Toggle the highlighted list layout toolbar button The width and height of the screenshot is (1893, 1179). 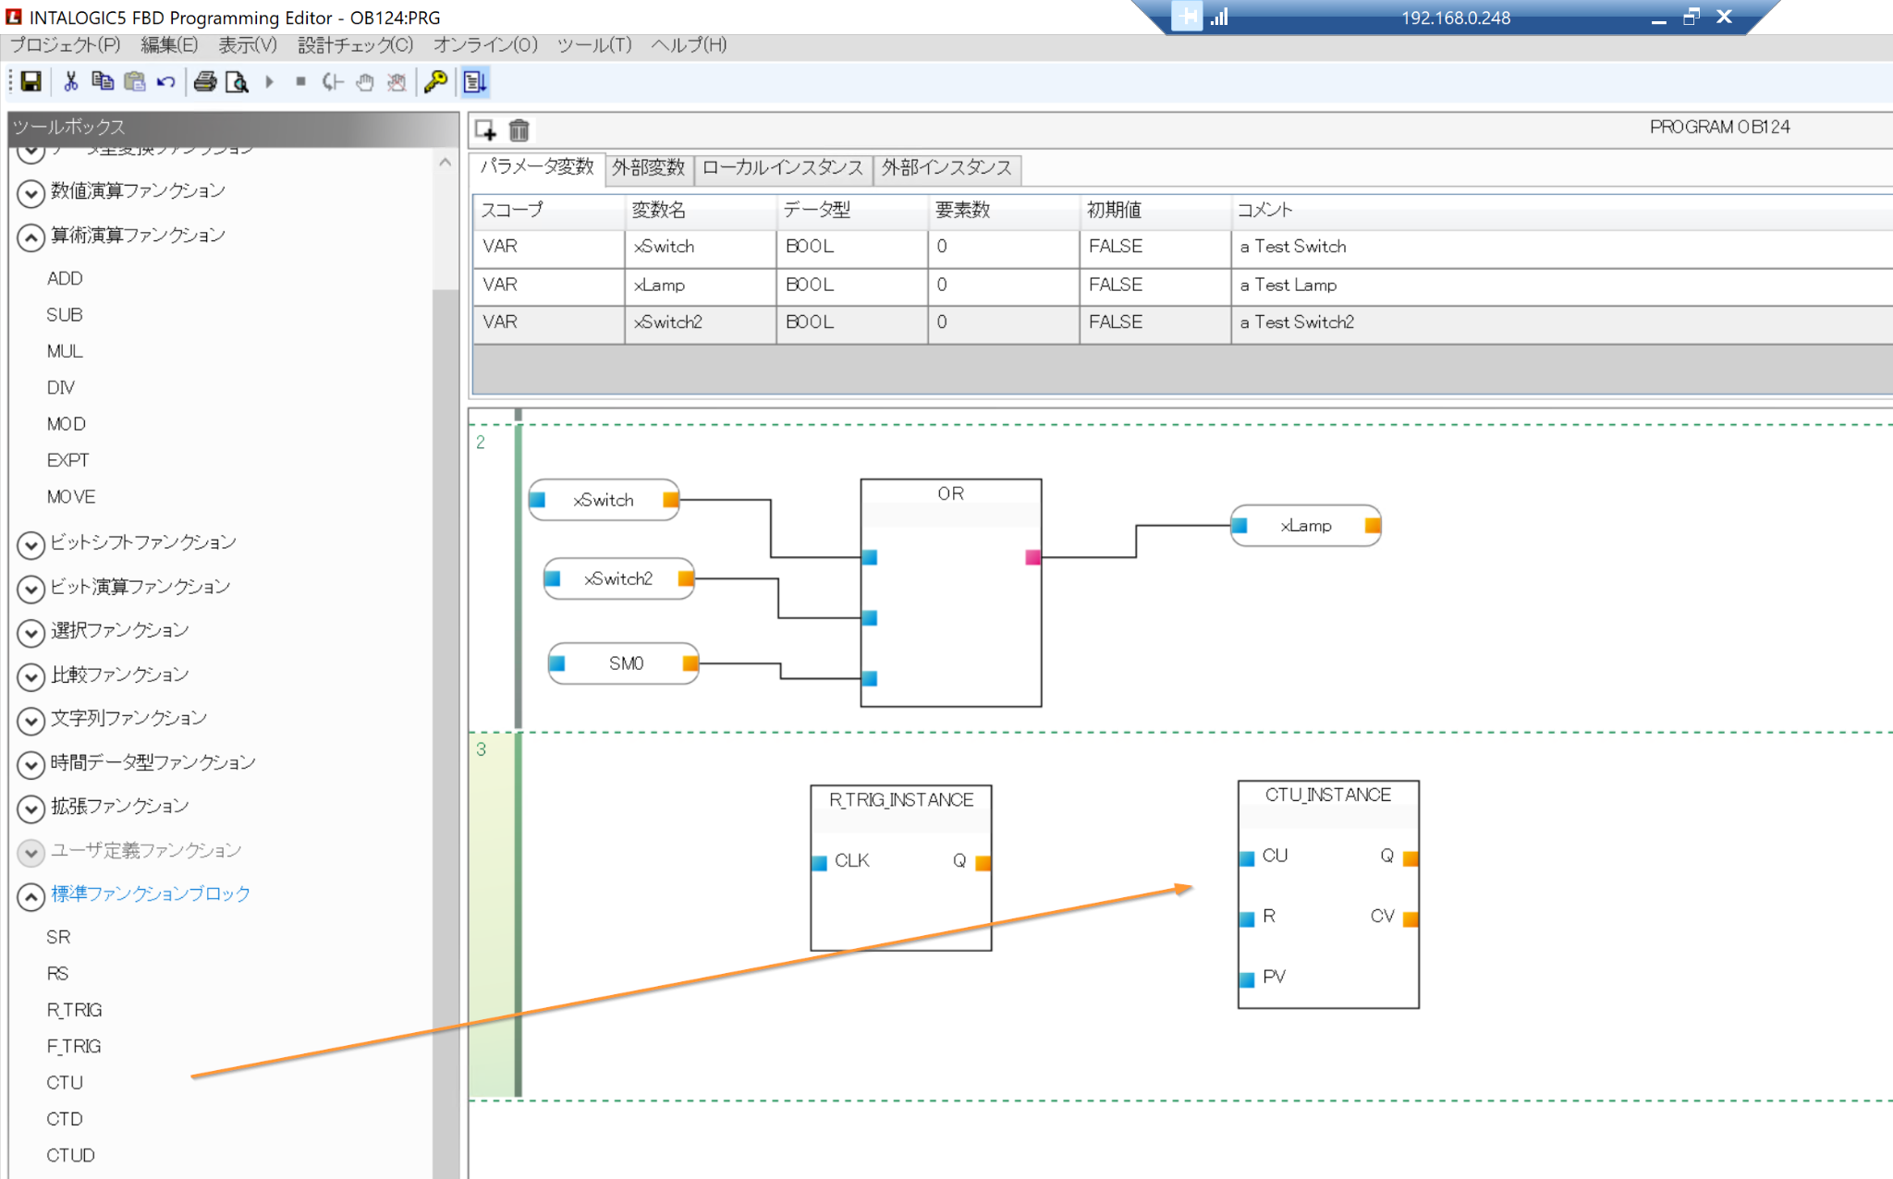point(475,82)
